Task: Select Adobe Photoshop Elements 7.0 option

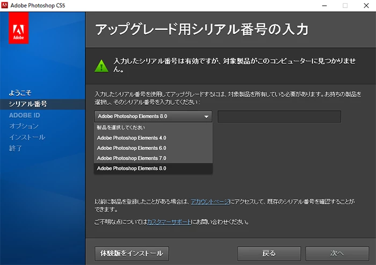Action: tap(153, 158)
